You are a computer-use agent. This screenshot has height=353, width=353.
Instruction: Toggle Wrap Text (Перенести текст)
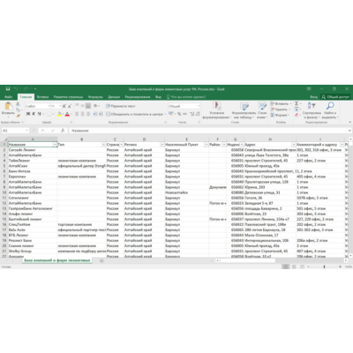pos(121,106)
